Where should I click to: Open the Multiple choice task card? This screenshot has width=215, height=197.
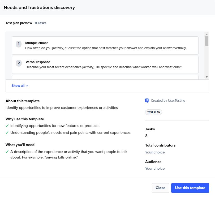105,46
